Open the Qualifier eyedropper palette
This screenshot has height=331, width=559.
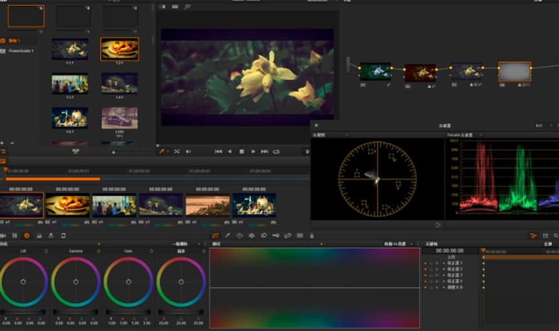click(227, 236)
